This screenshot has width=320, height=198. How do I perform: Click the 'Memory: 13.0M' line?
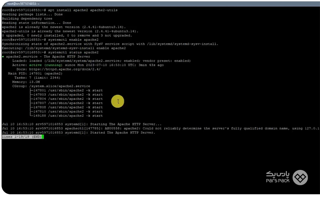pyautogui.click(x=26, y=82)
